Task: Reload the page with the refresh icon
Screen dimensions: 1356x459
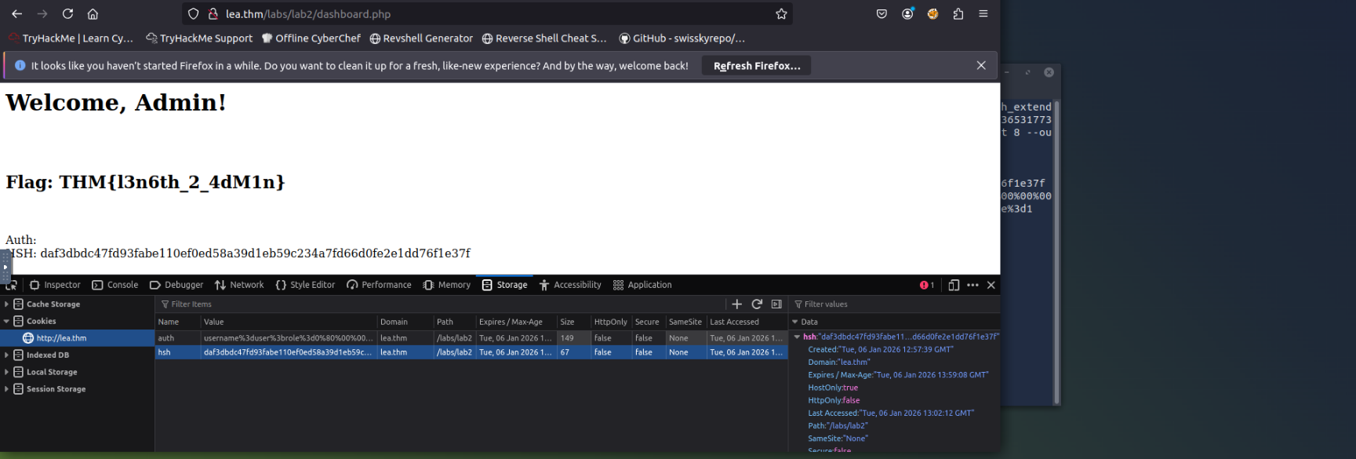Action: [67, 14]
